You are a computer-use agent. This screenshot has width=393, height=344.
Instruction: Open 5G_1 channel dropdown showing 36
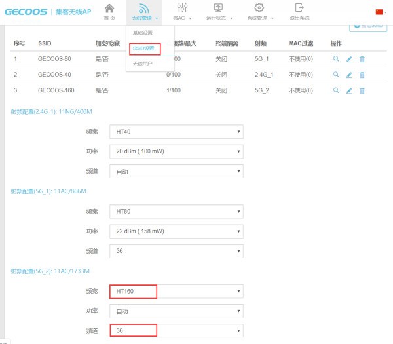tap(176, 251)
